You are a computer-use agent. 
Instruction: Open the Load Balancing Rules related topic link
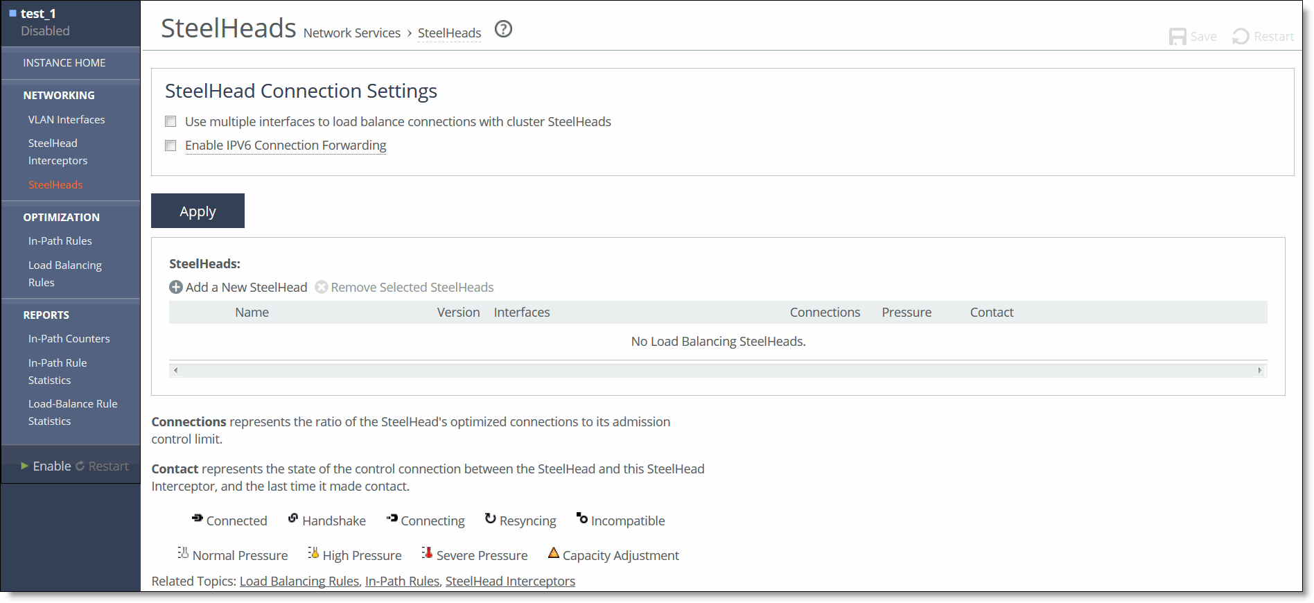click(299, 581)
